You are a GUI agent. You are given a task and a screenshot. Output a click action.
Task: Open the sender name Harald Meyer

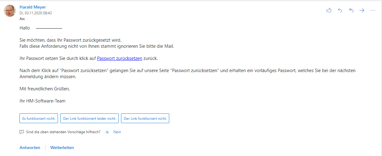click(x=33, y=7)
